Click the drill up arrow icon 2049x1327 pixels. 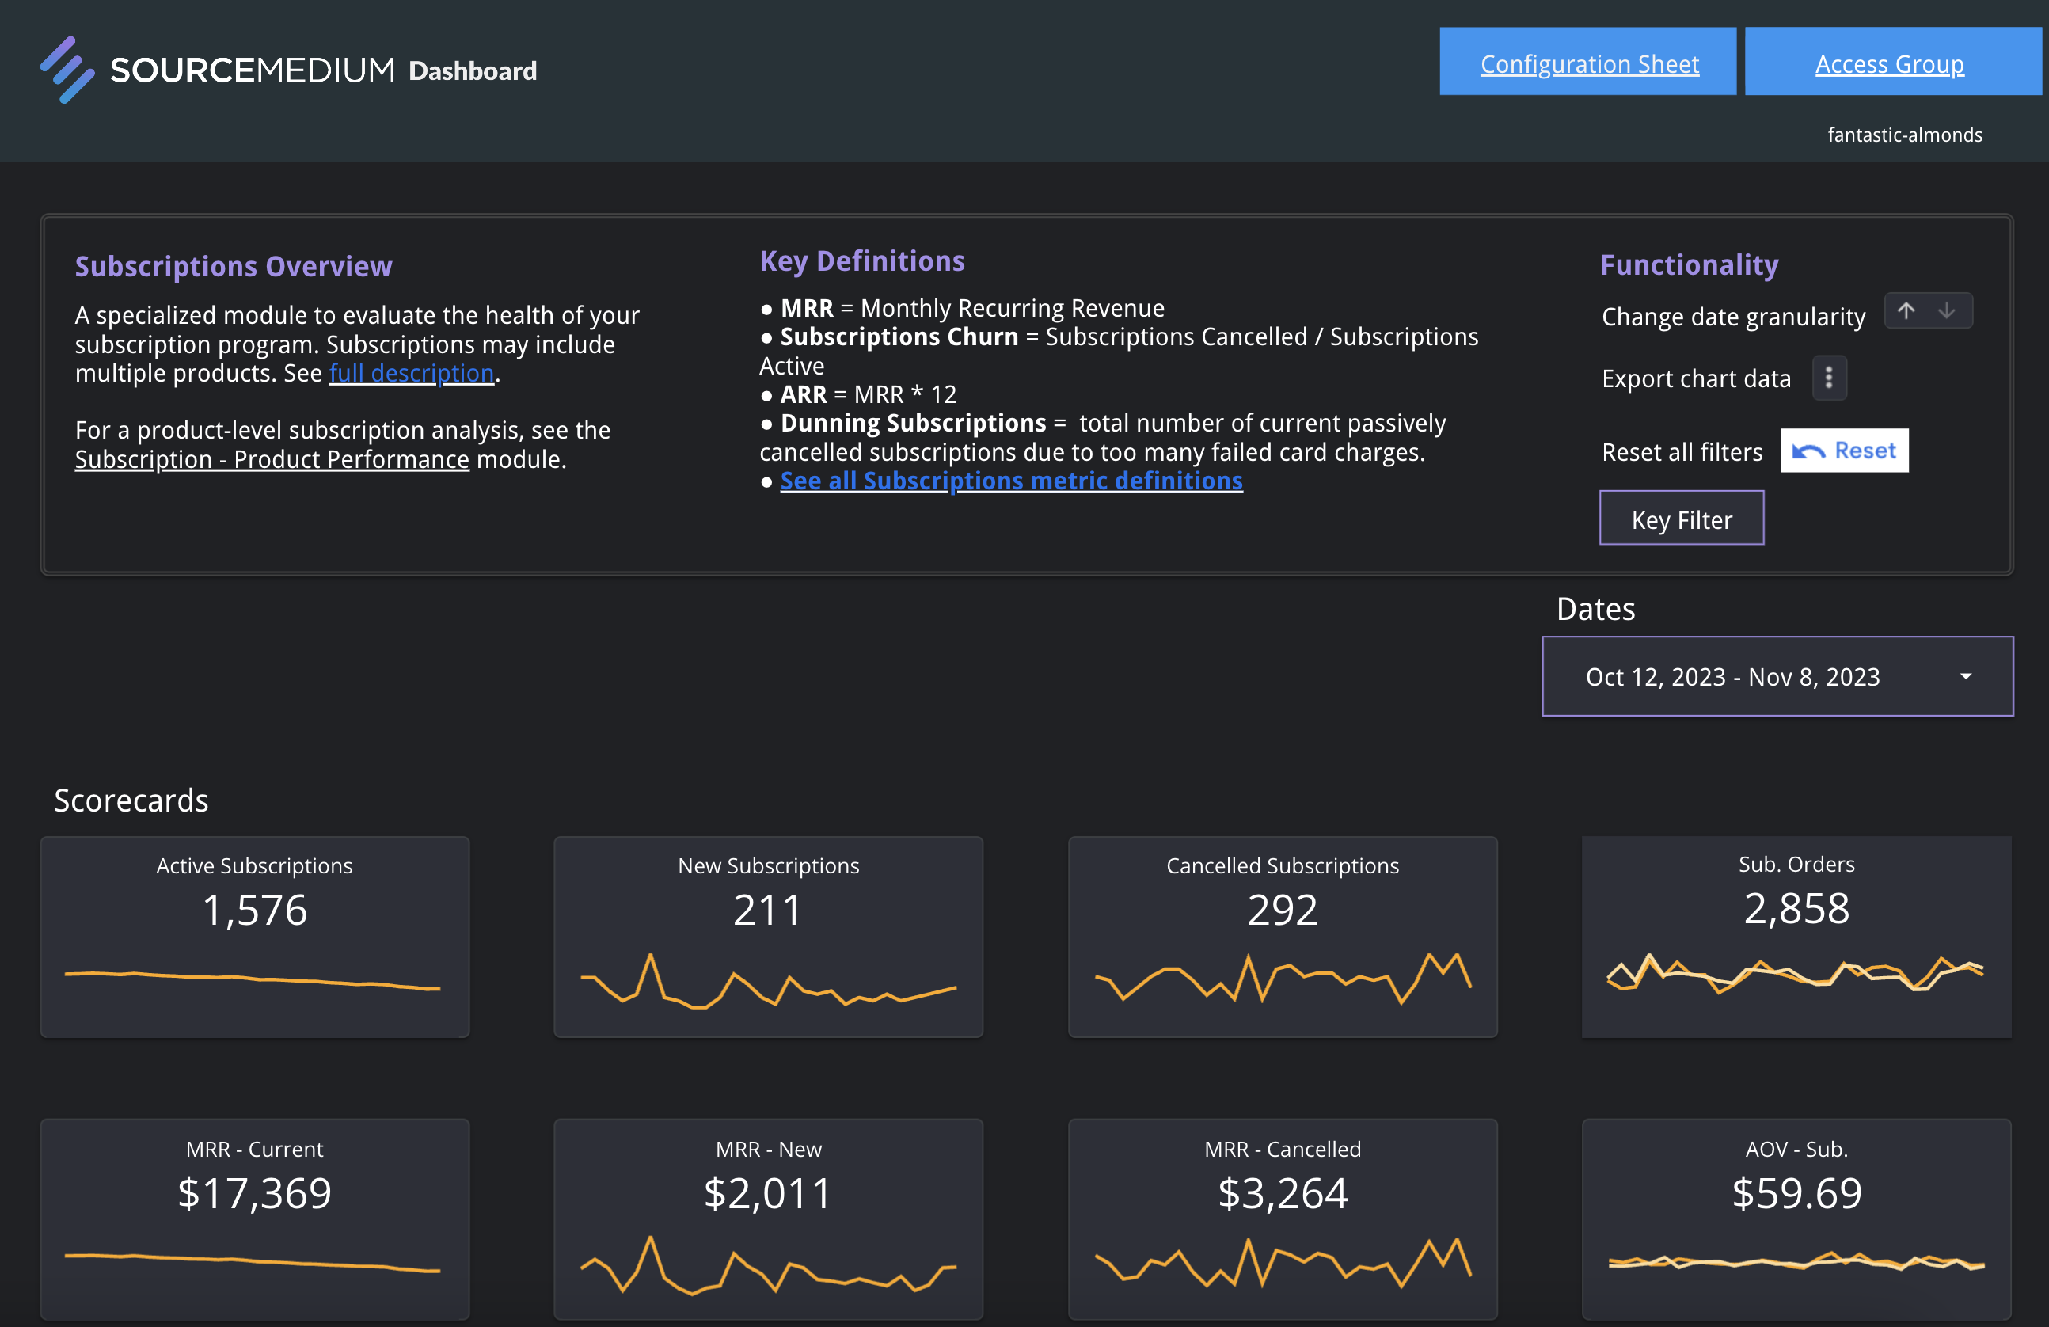tap(1906, 311)
